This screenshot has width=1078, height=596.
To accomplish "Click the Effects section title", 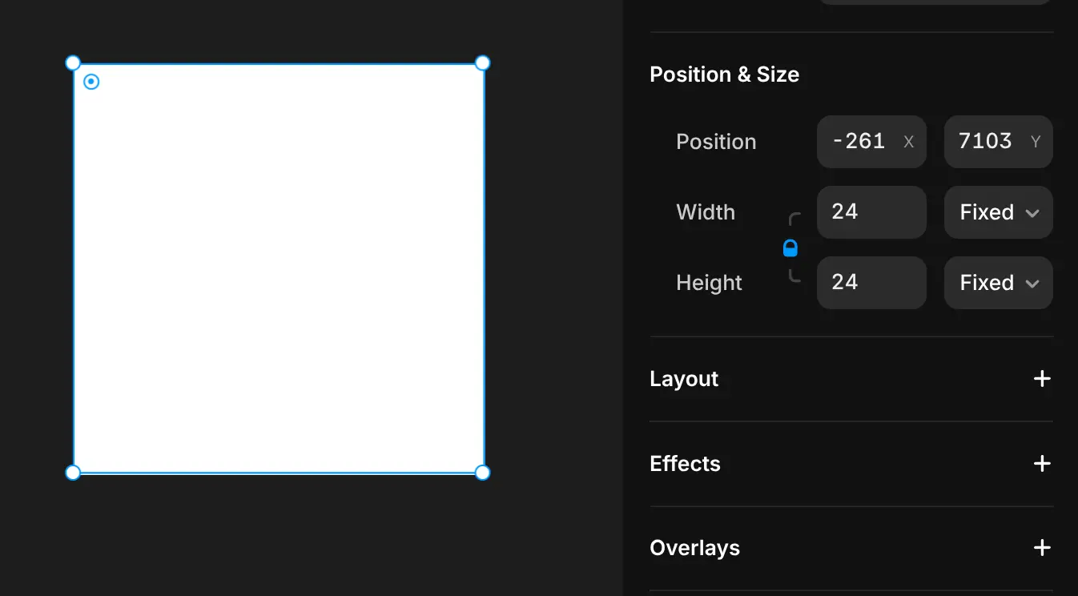I will point(685,464).
